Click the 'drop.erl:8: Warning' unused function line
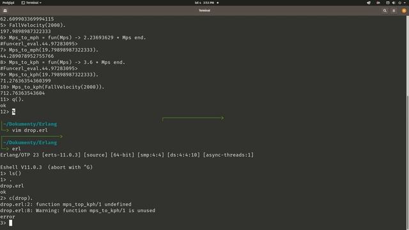The width and height of the screenshot is (409, 230). coord(78,211)
